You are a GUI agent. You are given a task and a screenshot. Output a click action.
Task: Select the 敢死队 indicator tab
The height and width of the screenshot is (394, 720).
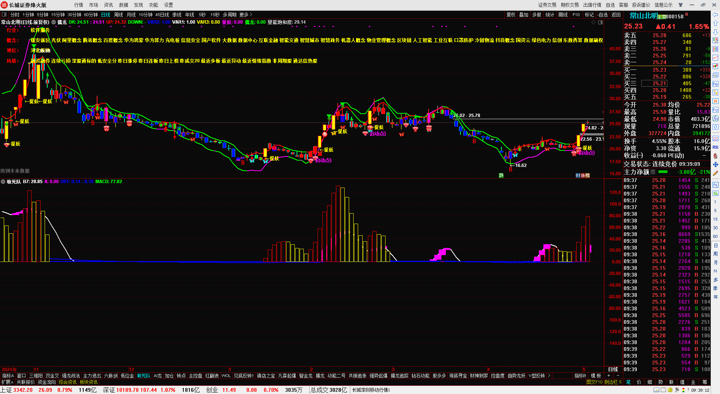[144, 376]
